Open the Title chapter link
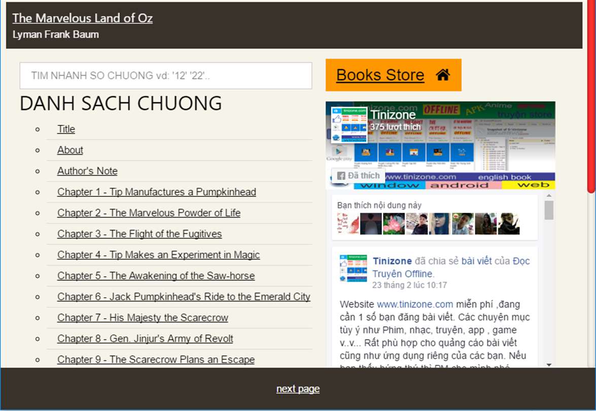596x411 pixels. [x=66, y=129]
